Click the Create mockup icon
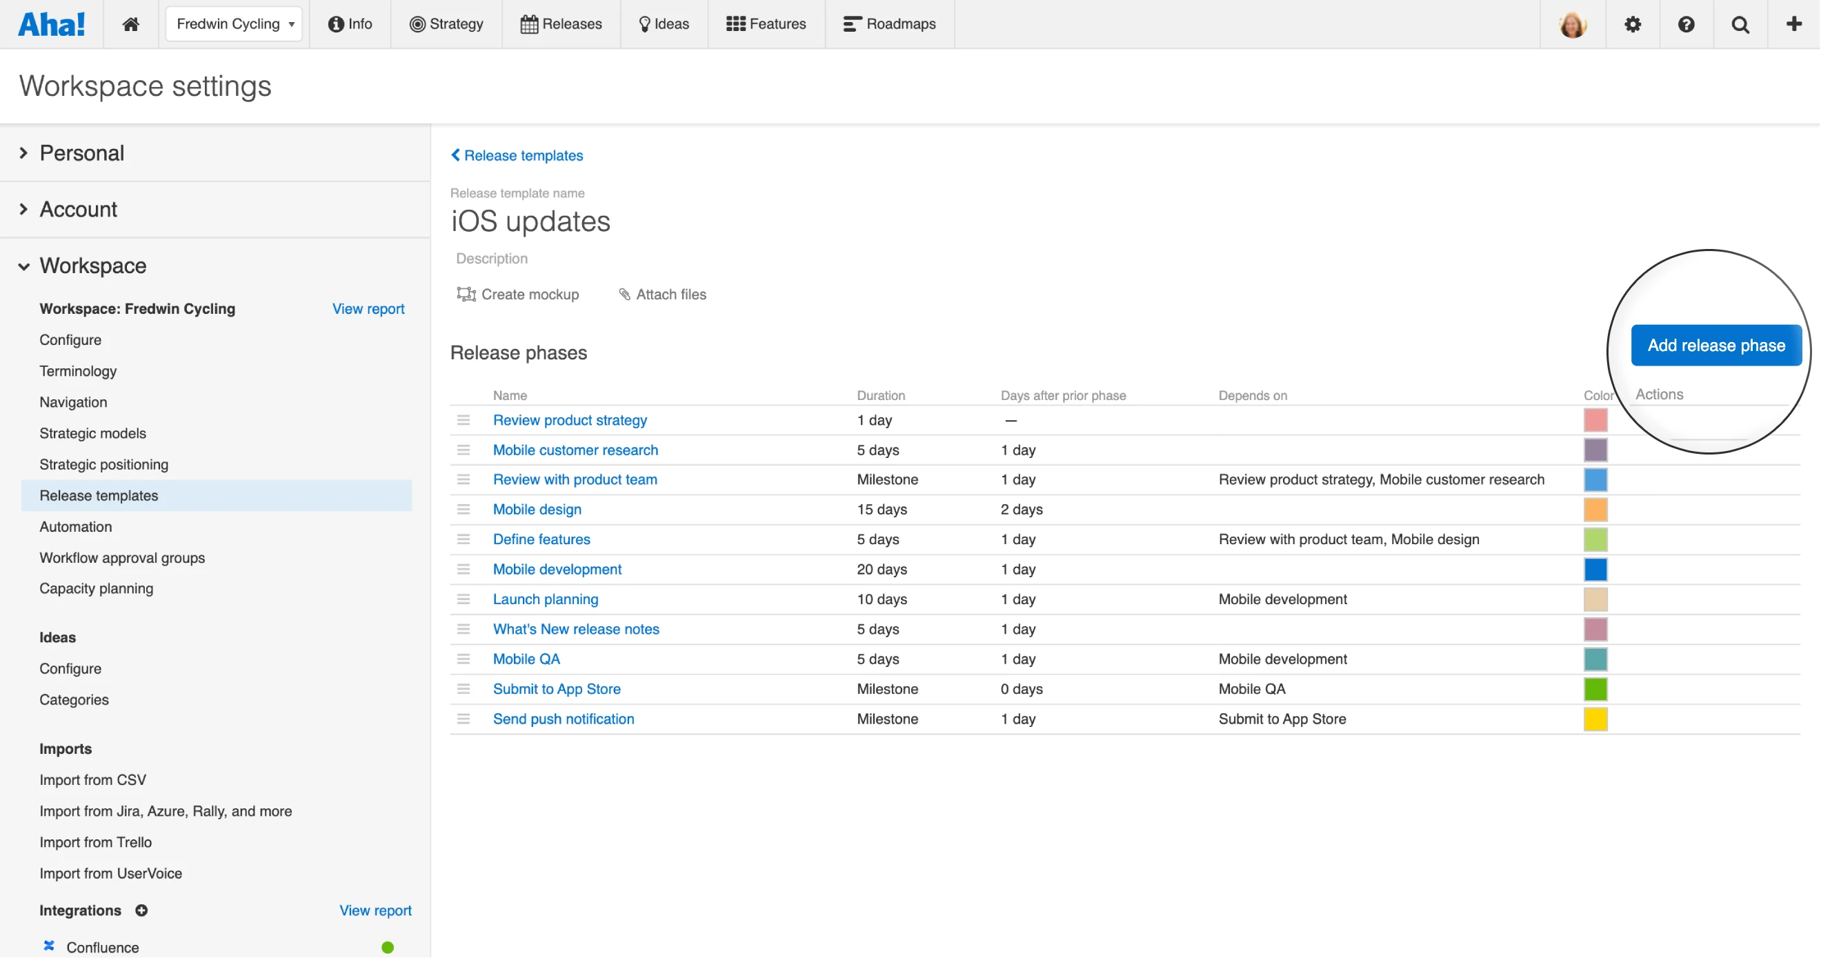Viewport: 1821px width, 958px height. click(466, 294)
